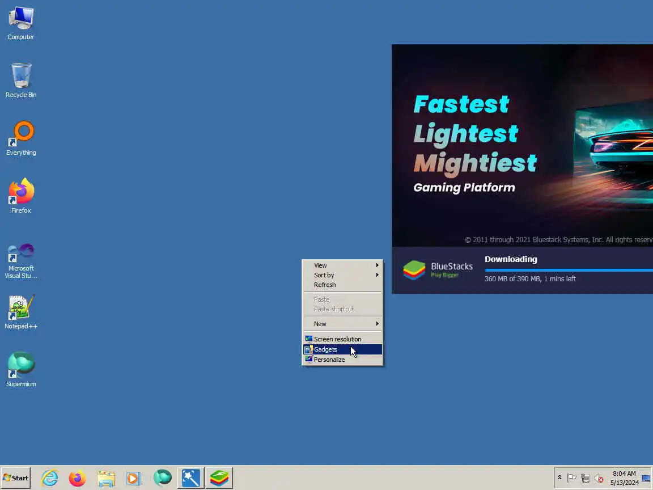Select the Microsoft Visual Studio shortcut icon
This screenshot has width=653, height=490.
click(x=21, y=261)
